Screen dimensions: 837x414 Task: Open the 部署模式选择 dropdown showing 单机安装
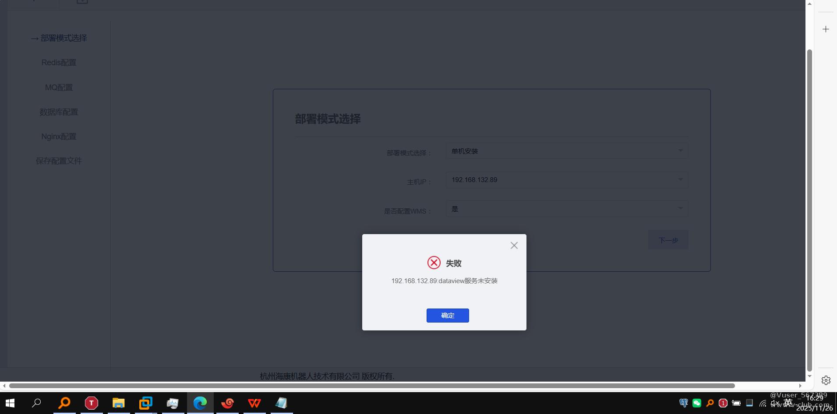point(567,151)
